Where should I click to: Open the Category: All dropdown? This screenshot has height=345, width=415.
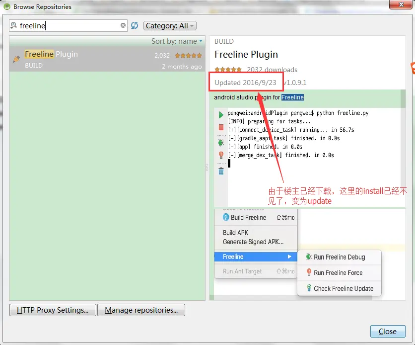coord(170,26)
